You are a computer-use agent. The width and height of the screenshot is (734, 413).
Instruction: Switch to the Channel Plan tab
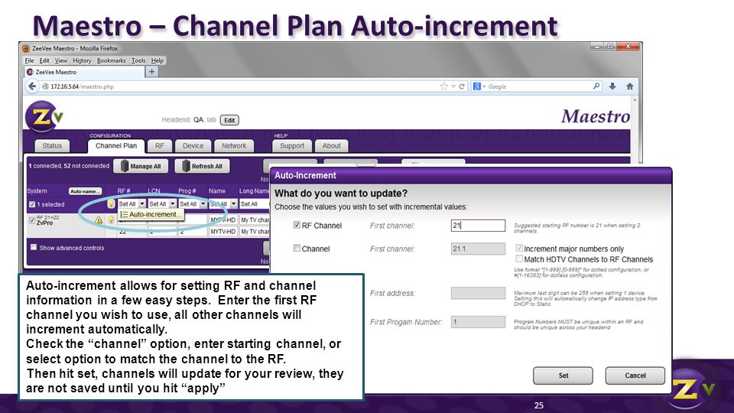(x=116, y=145)
